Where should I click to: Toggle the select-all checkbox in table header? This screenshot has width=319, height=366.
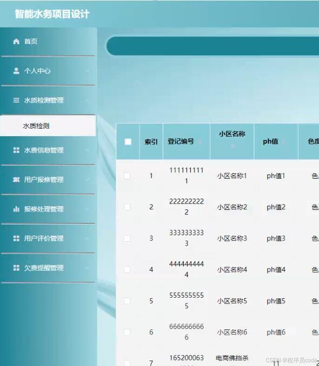128,142
